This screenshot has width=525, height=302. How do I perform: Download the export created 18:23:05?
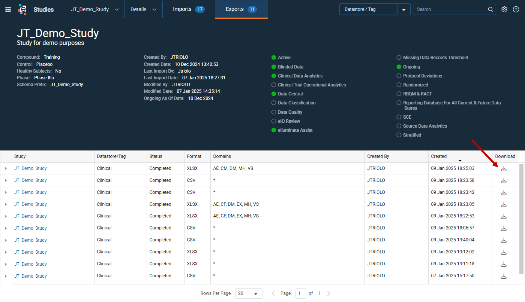pyautogui.click(x=504, y=204)
